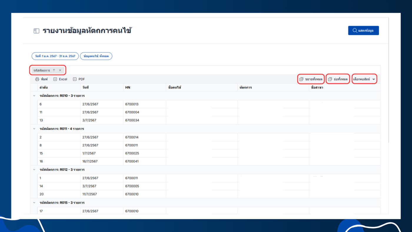Screen dimensions: 412x232
Task: Select HN cell 6700013
Action: [144, 104]
